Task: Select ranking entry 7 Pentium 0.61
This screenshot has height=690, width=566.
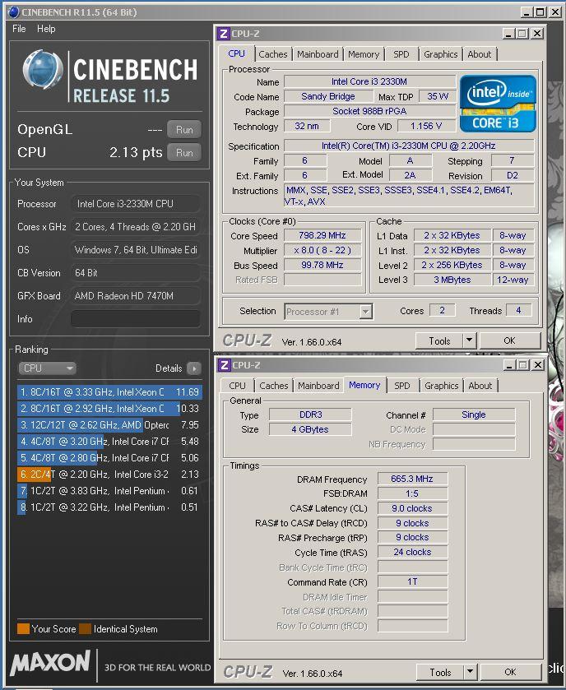Action: pyautogui.click(x=109, y=491)
